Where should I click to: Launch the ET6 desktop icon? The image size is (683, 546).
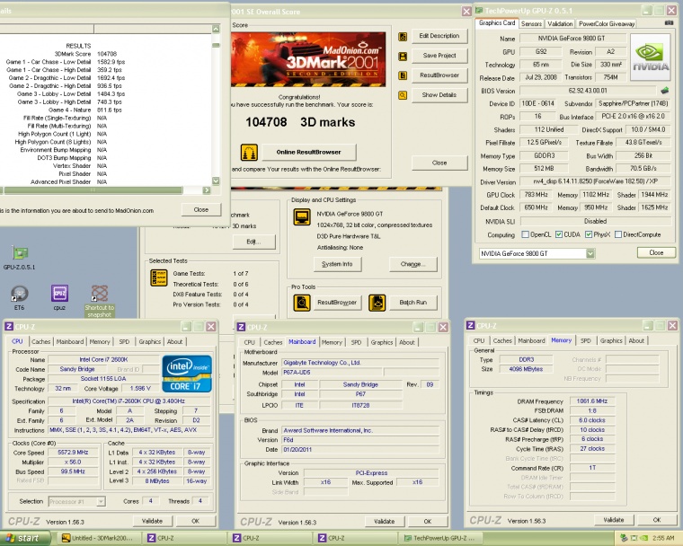[19, 295]
